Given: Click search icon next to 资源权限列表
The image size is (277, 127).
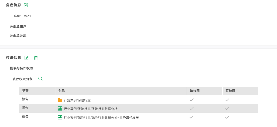Looking at the screenshot, I should point(41,79).
